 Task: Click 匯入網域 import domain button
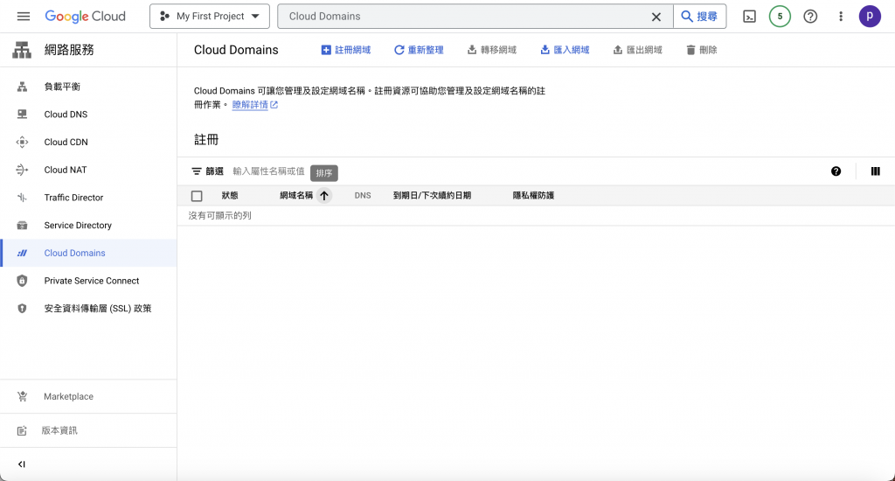click(565, 50)
